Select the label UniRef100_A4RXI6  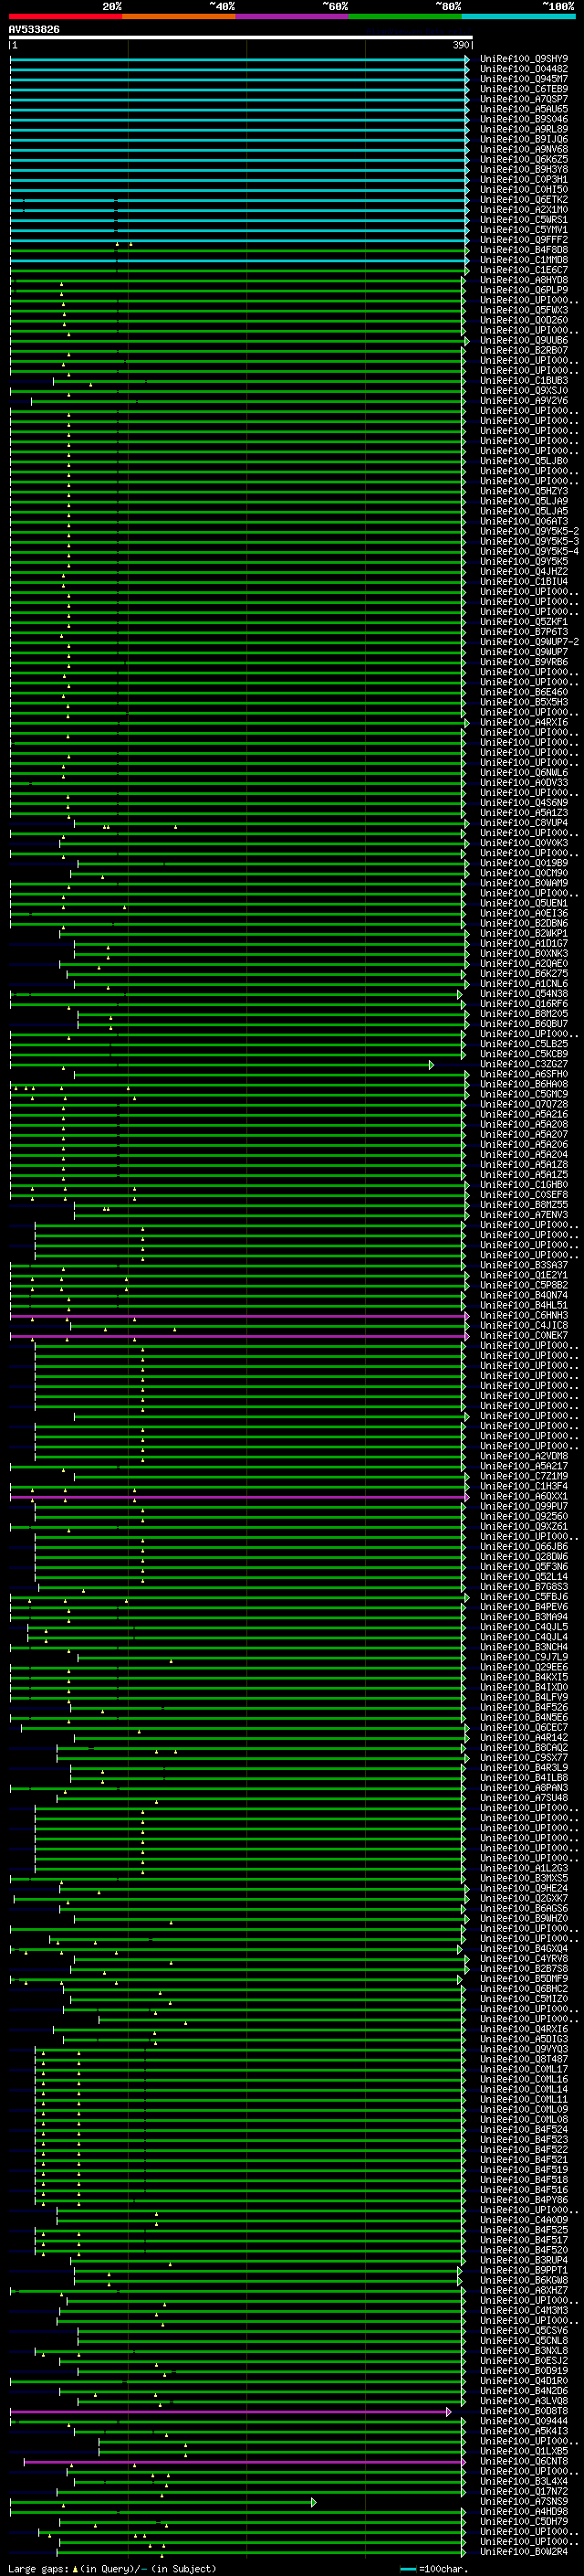[524, 722]
